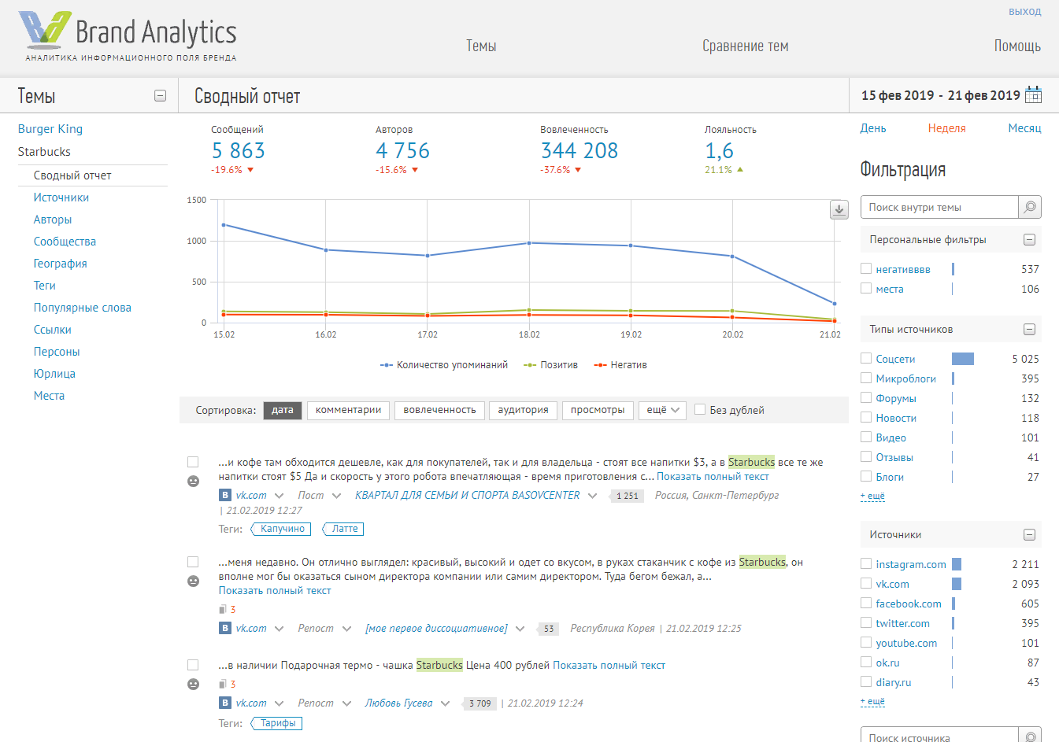Collapse the Темы panel
Screen dimensions: 1059x742
click(x=160, y=96)
